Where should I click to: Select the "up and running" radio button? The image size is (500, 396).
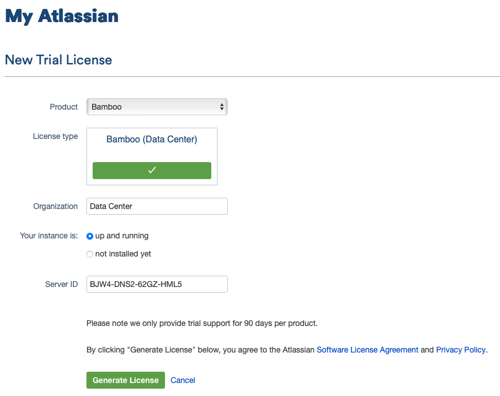click(90, 236)
